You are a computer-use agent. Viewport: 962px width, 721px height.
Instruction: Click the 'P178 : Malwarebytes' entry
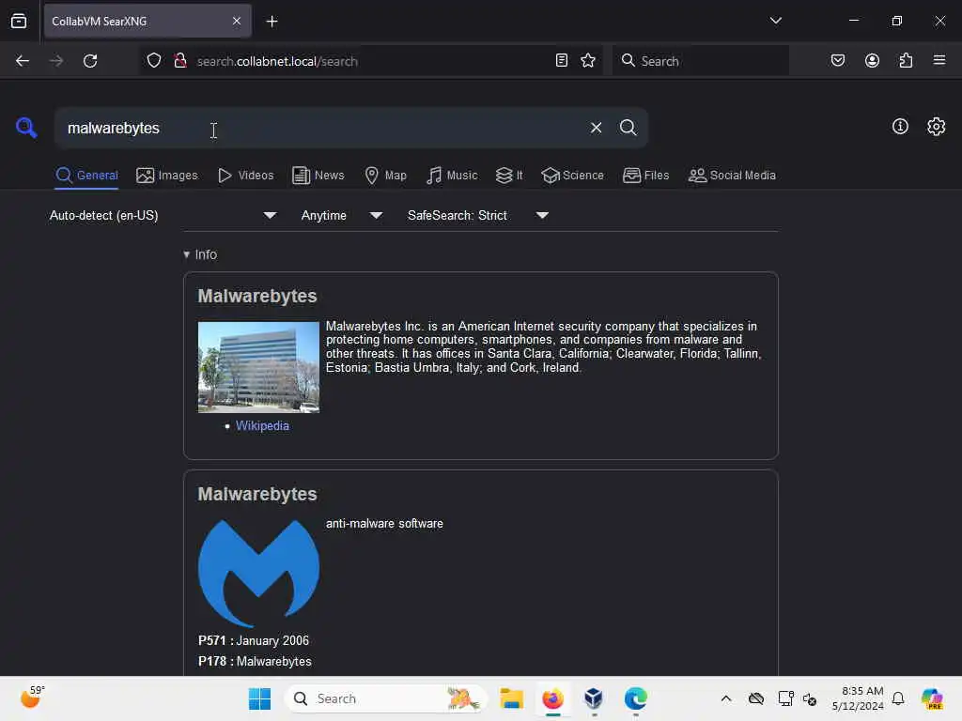pyautogui.click(x=255, y=662)
